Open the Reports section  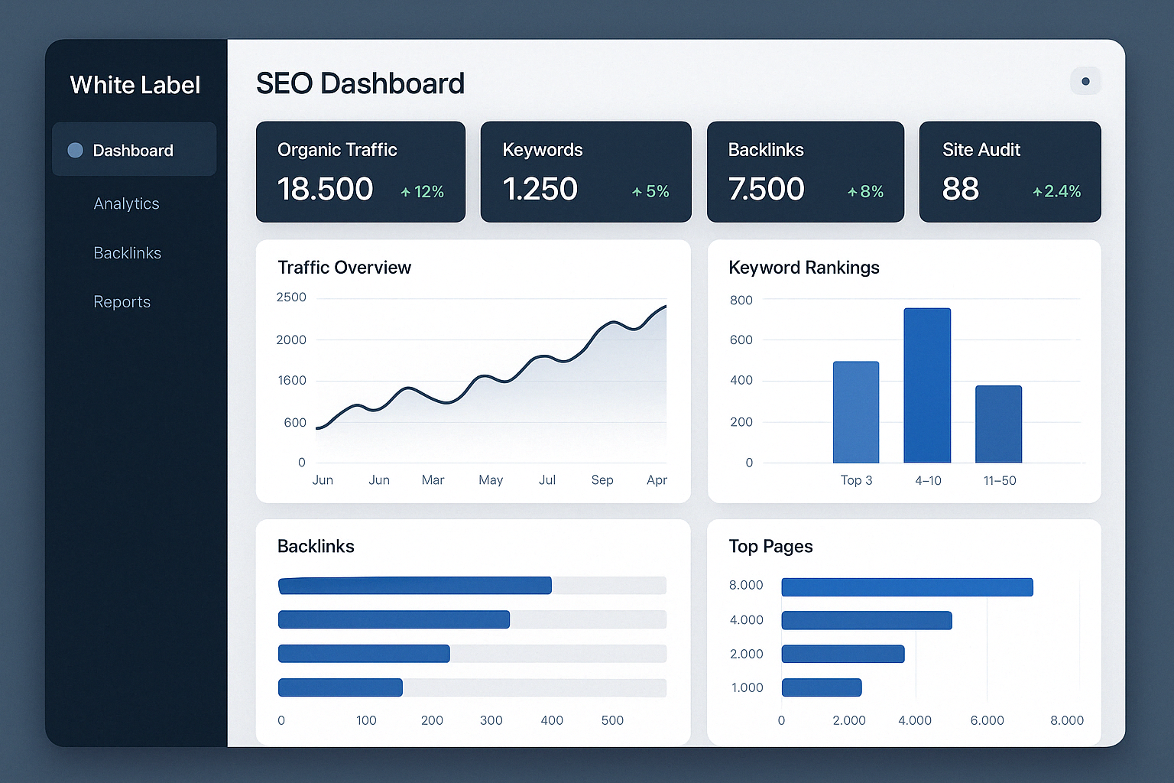pyautogui.click(x=122, y=301)
